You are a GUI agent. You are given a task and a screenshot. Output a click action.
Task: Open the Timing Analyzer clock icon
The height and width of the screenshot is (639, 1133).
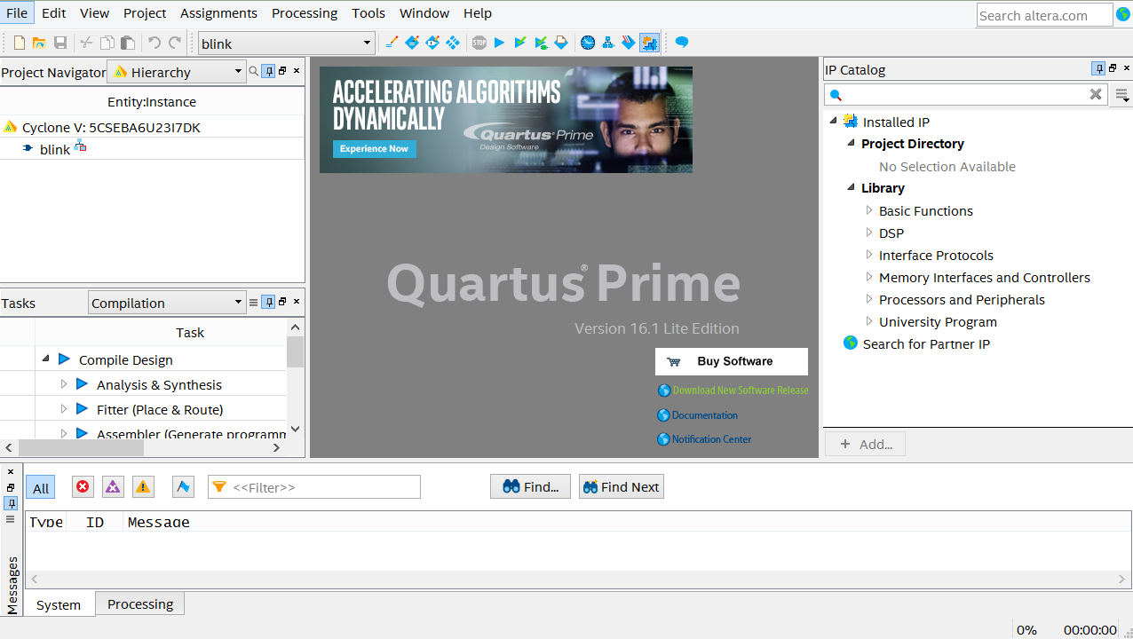pyautogui.click(x=588, y=43)
